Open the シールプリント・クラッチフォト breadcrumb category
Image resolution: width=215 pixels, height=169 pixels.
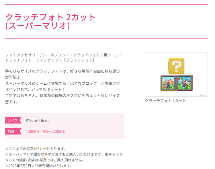tap(71, 55)
